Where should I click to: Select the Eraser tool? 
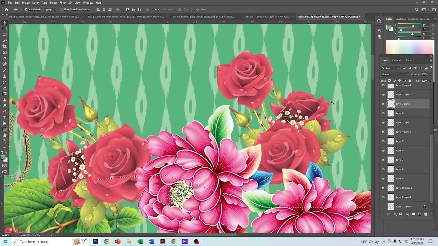4,88
